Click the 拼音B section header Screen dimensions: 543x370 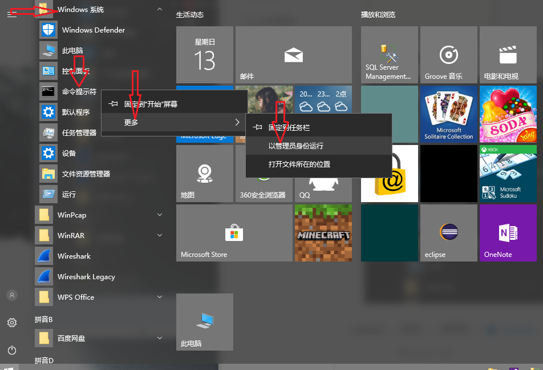(43, 319)
